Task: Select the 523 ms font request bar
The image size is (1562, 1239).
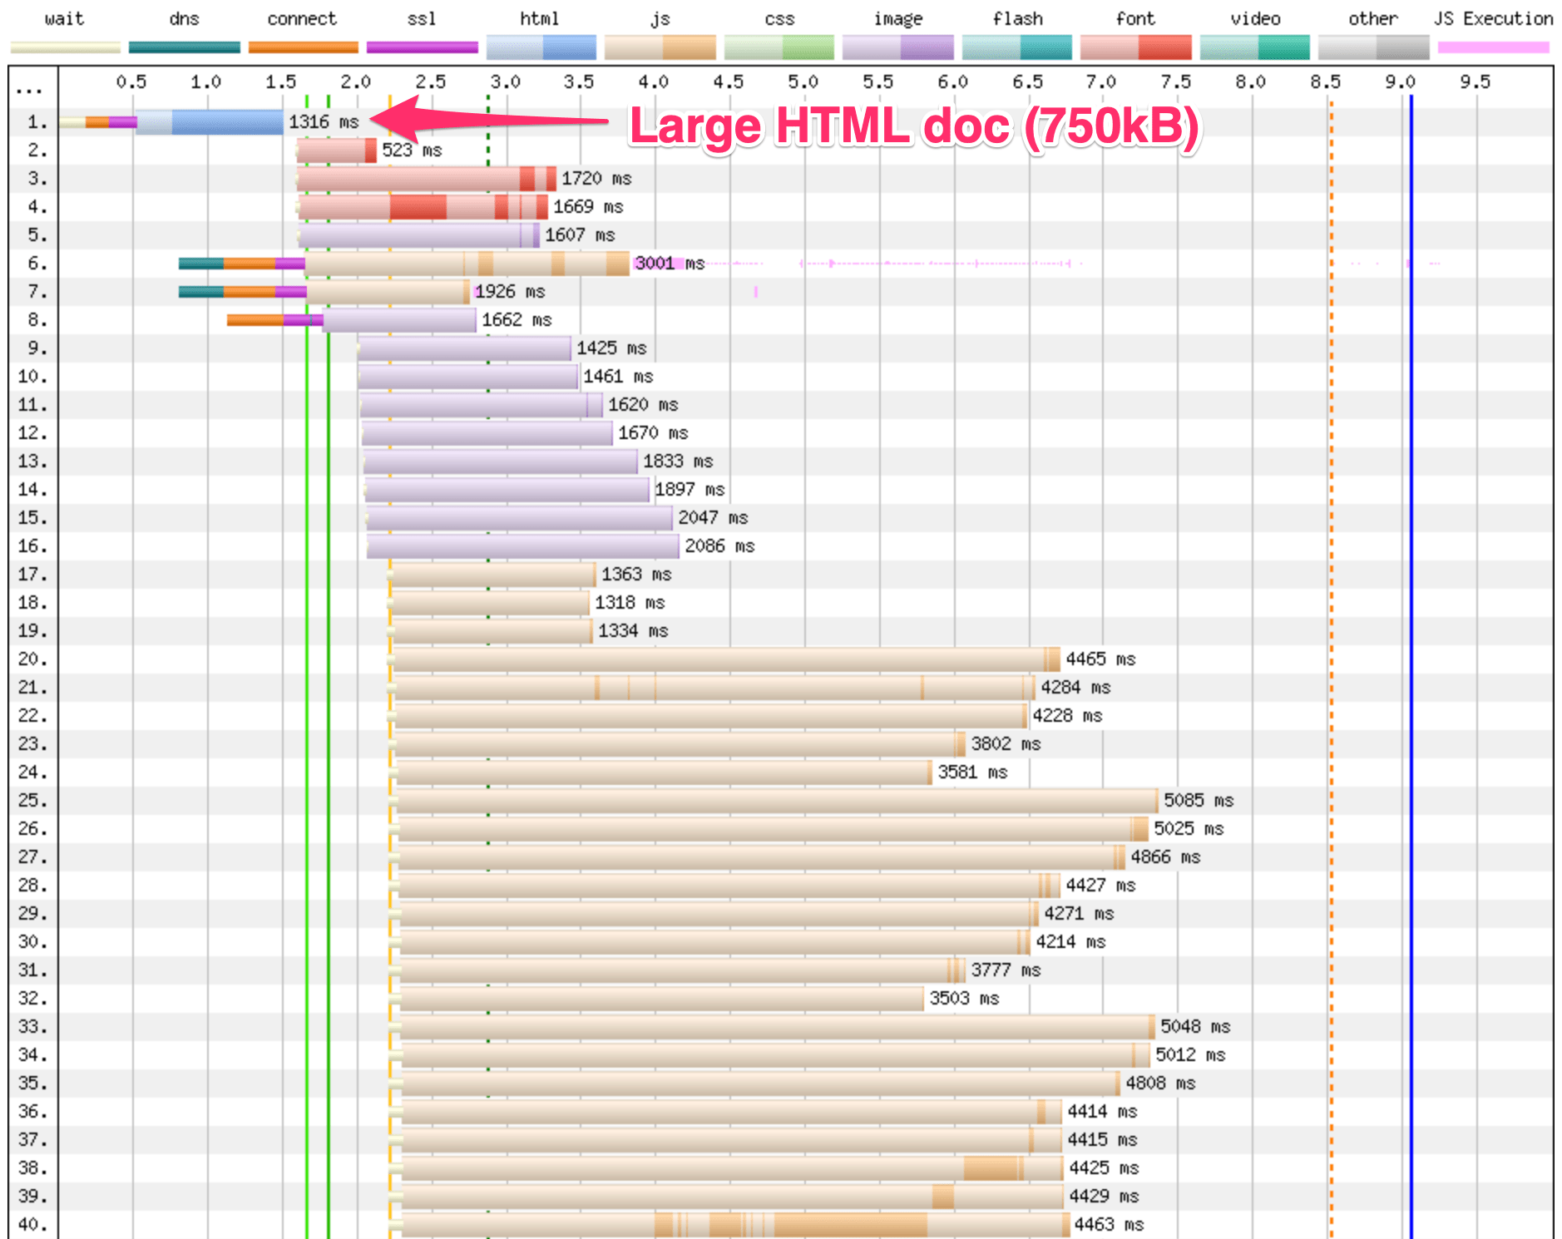Action: pyautogui.click(x=336, y=151)
